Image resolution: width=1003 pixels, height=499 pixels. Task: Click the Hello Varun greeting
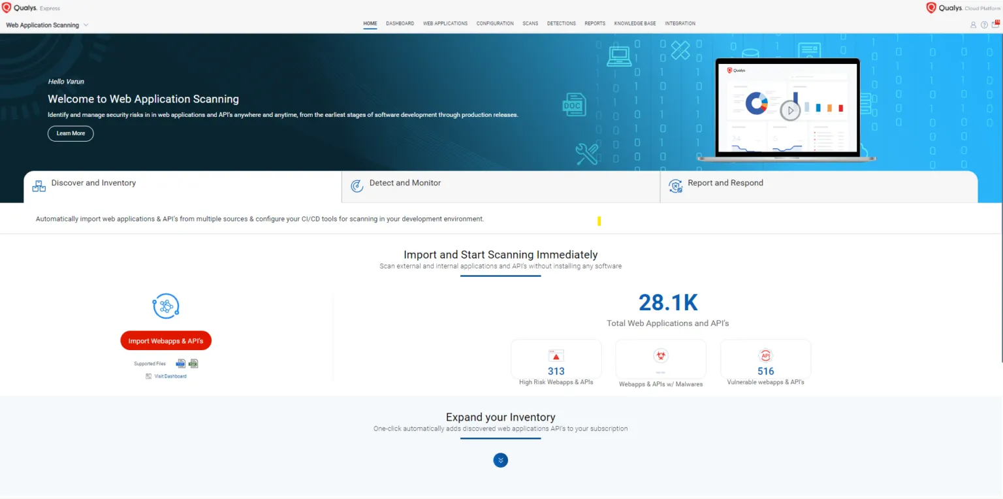(x=66, y=82)
